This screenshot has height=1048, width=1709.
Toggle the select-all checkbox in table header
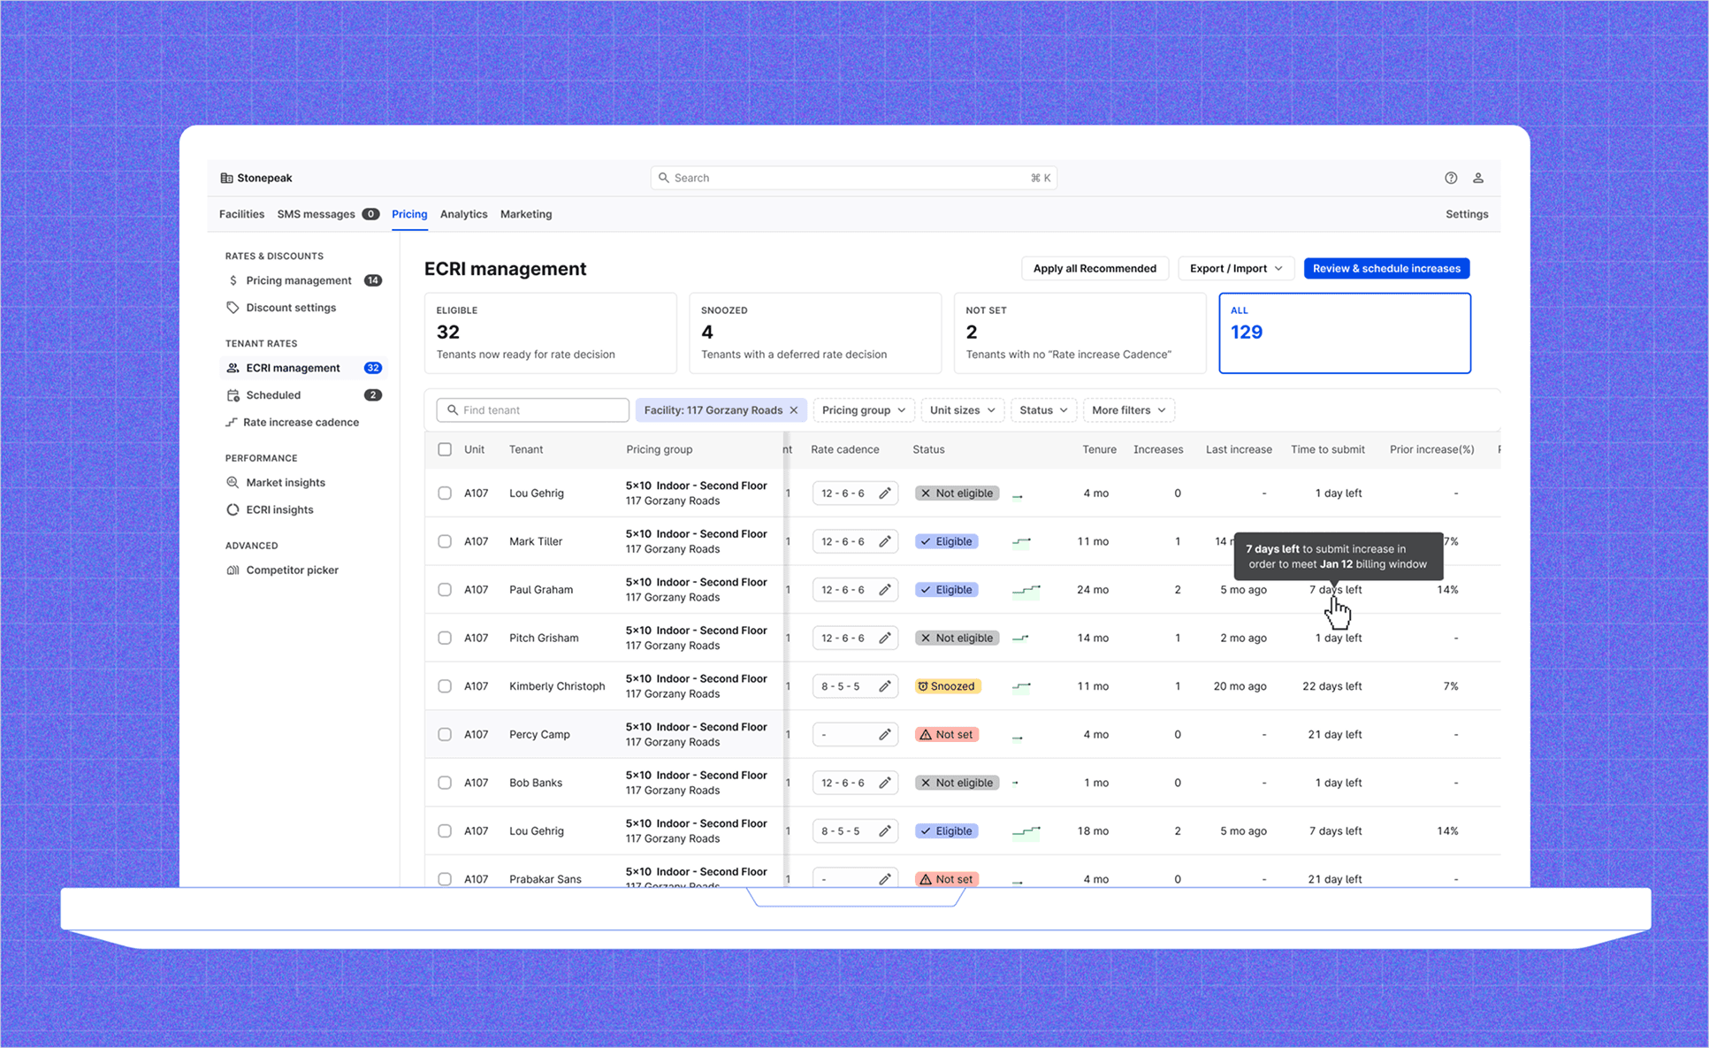tap(445, 450)
